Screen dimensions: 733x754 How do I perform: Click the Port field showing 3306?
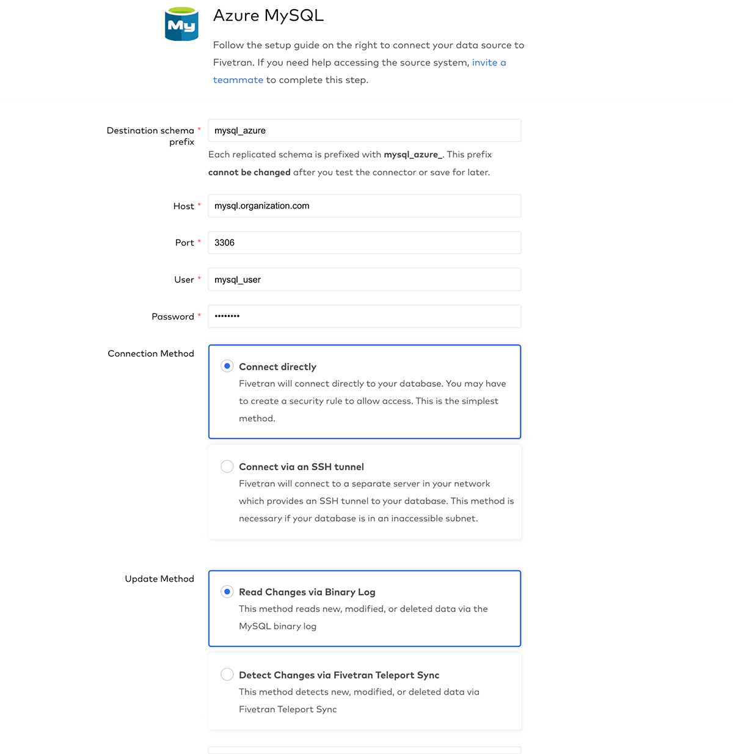(365, 243)
